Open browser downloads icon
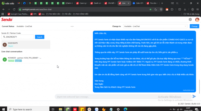201x111 pixels. click(x=185, y=9)
